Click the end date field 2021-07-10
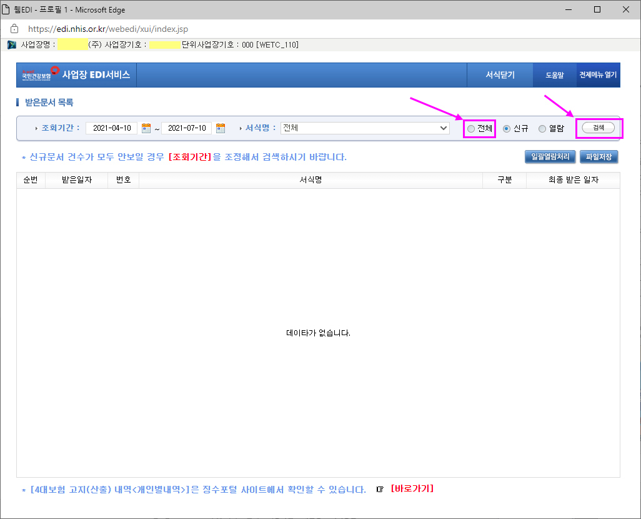This screenshot has width=641, height=519. coord(187,128)
